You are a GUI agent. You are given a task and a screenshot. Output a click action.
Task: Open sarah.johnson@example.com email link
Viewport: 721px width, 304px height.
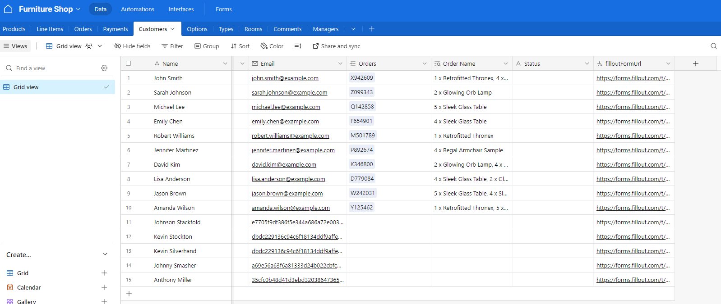(x=290, y=92)
